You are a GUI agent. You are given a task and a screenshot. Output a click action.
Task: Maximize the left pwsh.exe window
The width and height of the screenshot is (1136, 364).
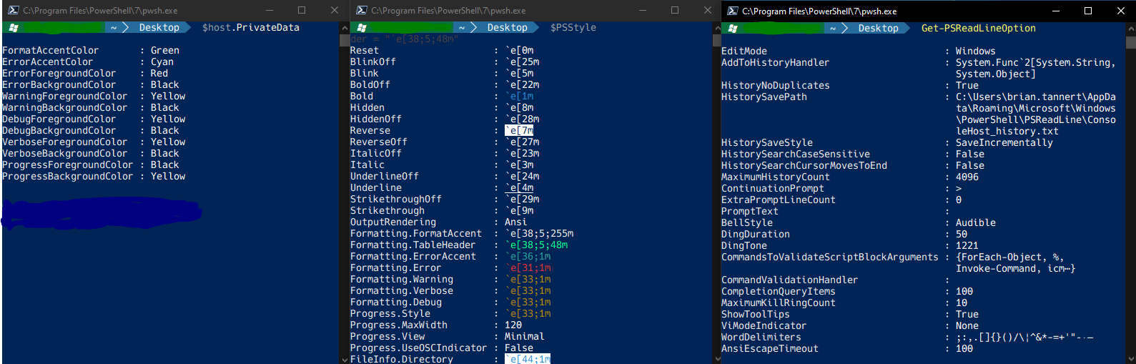302,11
